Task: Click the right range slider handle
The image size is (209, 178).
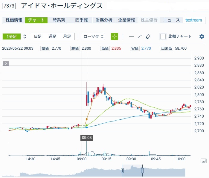Action: (x=142, y=171)
